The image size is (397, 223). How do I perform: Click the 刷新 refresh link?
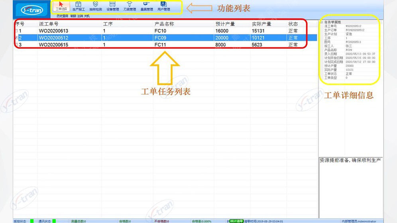pos(73,16)
